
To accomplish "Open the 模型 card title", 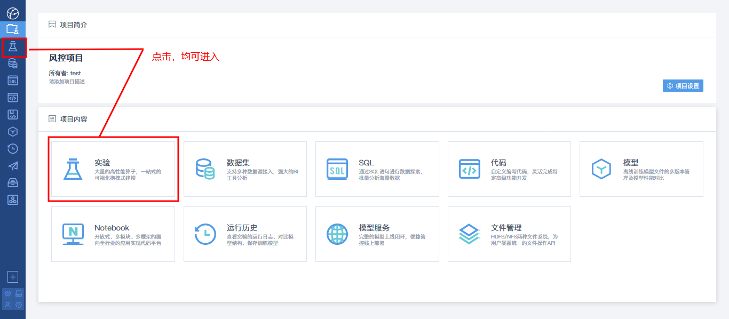I will point(631,163).
